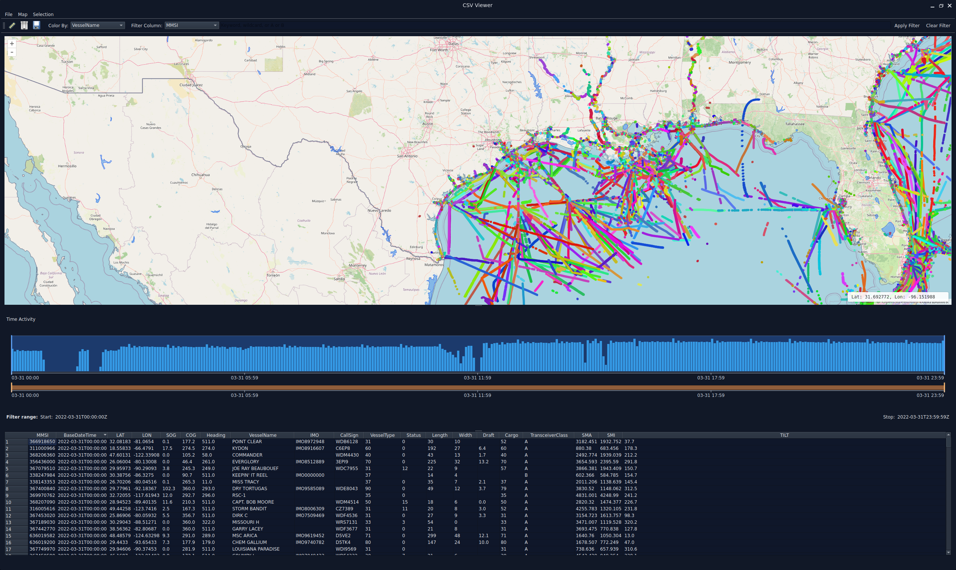Click the table scrollbar up arrow
This screenshot has height=570, width=956.
[948, 435]
